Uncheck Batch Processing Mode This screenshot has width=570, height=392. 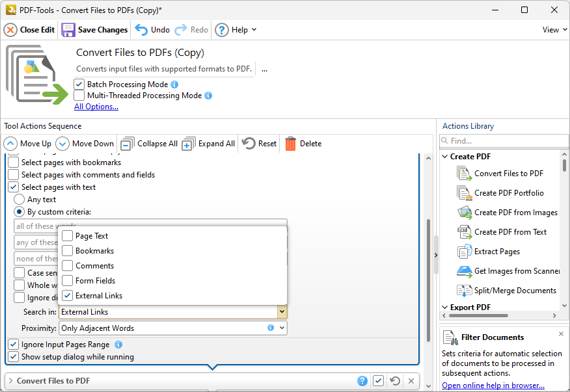pyautogui.click(x=79, y=85)
